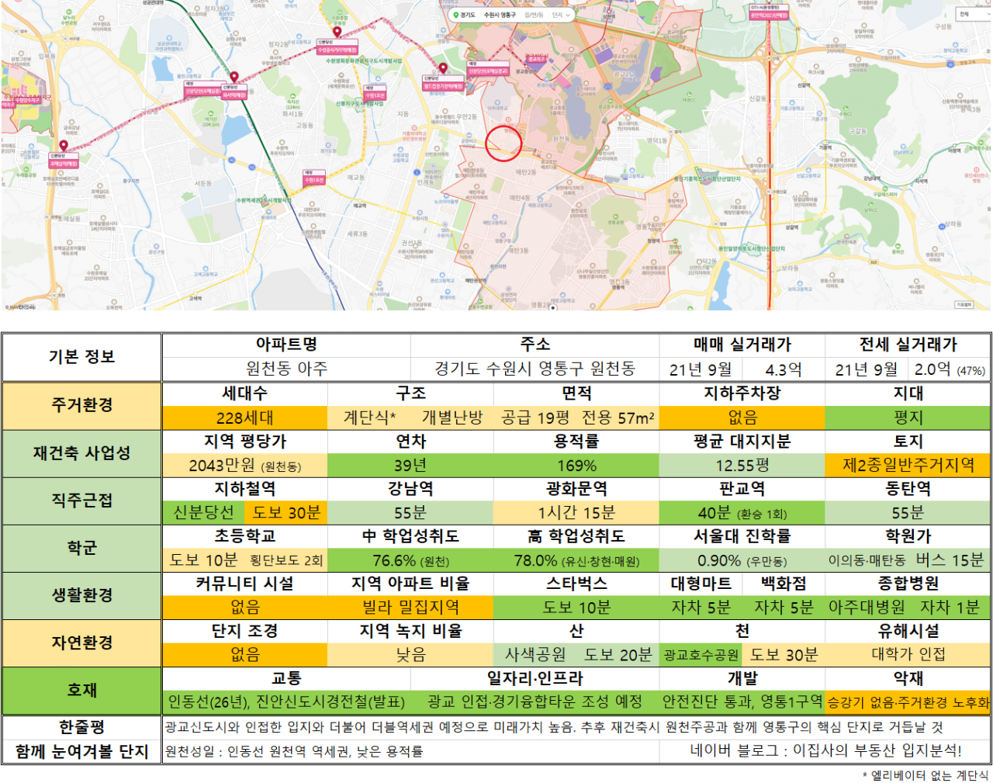Select the 화서역 map pin marker
The height and width of the screenshot is (783, 993).
(x=234, y=78)
